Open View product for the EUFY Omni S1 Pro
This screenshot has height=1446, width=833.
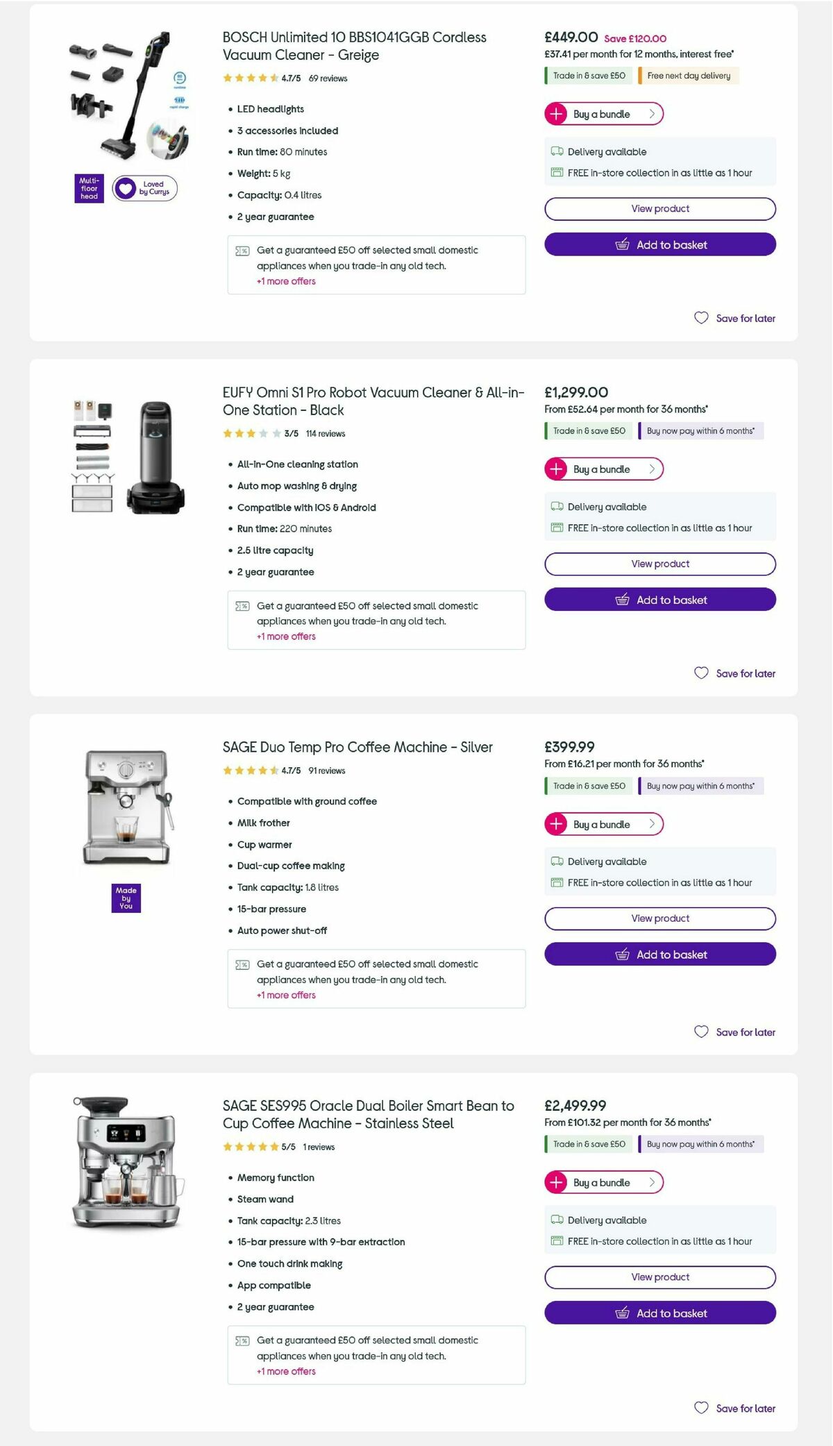tap(659, 564)
